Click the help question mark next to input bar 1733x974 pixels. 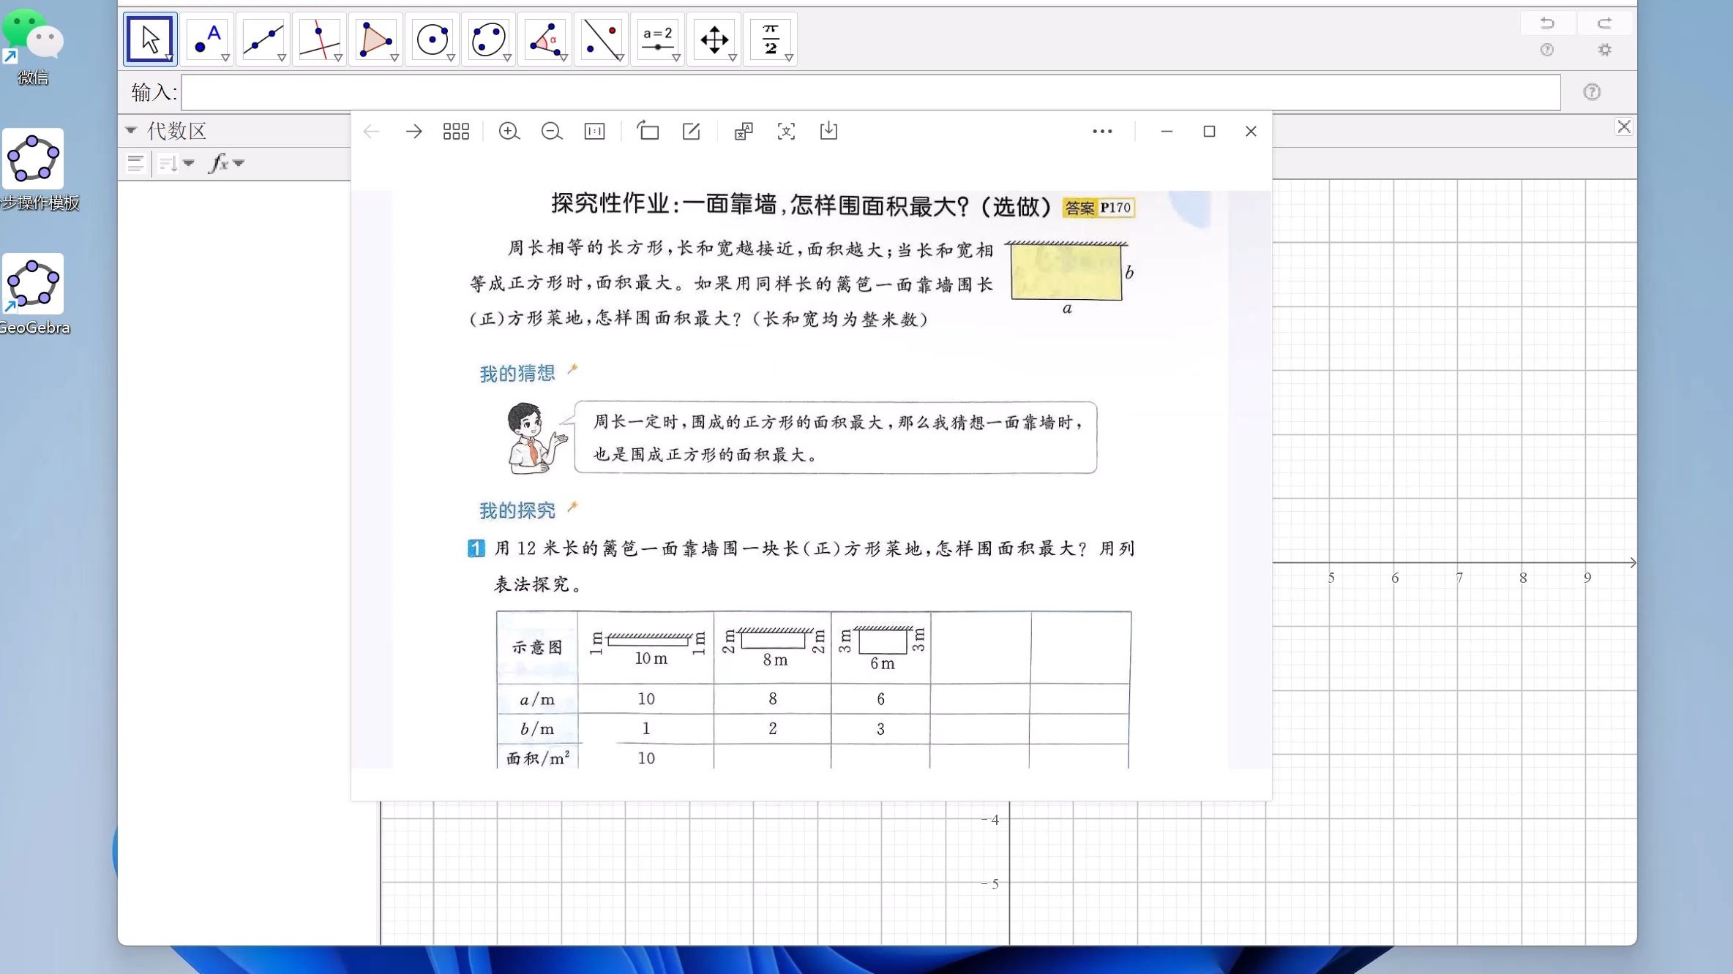point(1591,91)
